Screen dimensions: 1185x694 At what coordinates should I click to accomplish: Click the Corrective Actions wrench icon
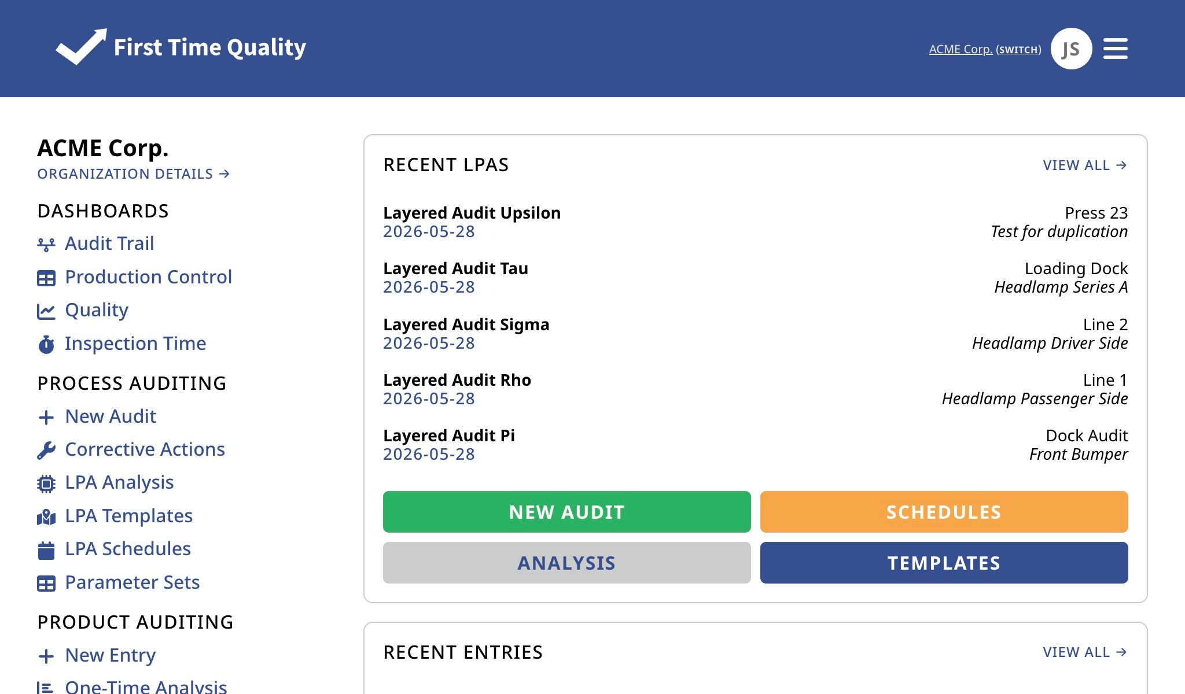click(x=46, y=450)
